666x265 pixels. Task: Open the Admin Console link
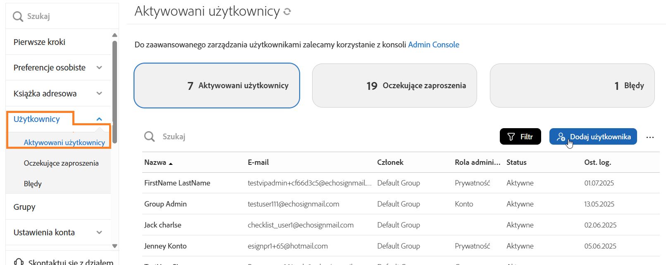pos(434,45)
